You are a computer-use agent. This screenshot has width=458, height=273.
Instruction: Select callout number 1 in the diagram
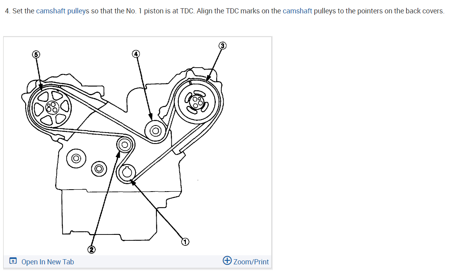185,242
